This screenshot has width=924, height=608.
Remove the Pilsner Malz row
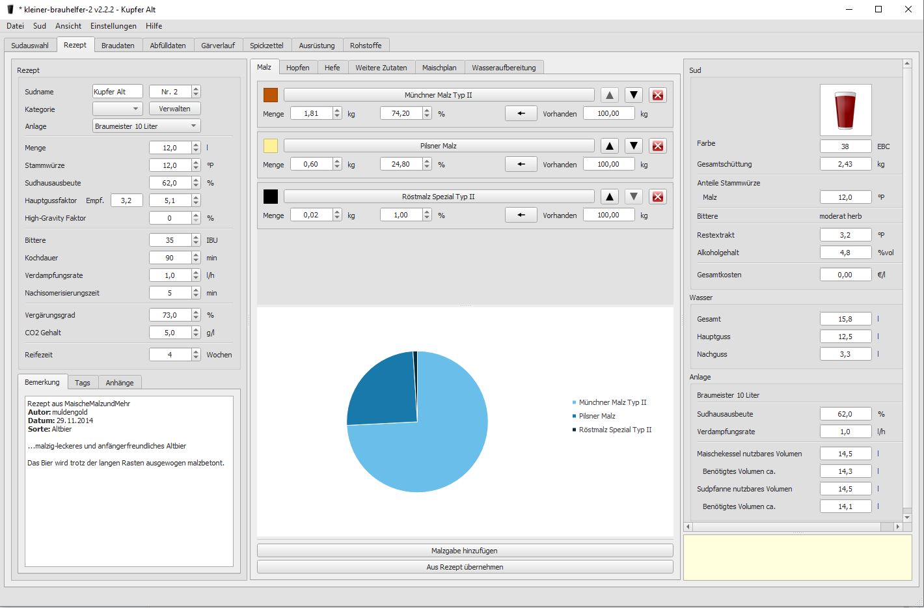pyautogui.click(x=658, y=146)
